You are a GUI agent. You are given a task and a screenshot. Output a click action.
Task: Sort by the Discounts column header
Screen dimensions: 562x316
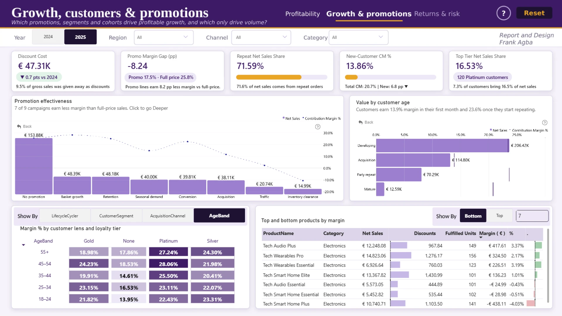(425, 233)
